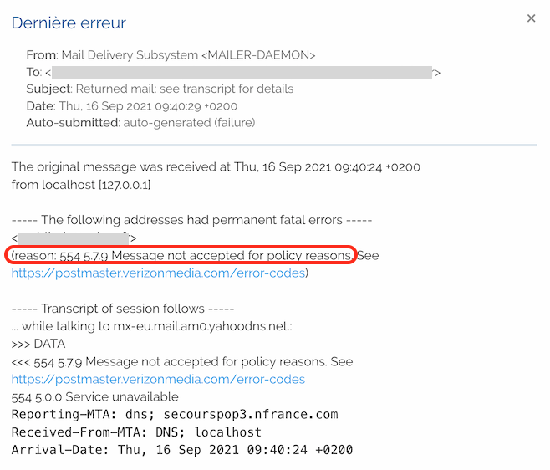Click the Date header line
This screenshot has height=470, width=550.
click(131, 106)
